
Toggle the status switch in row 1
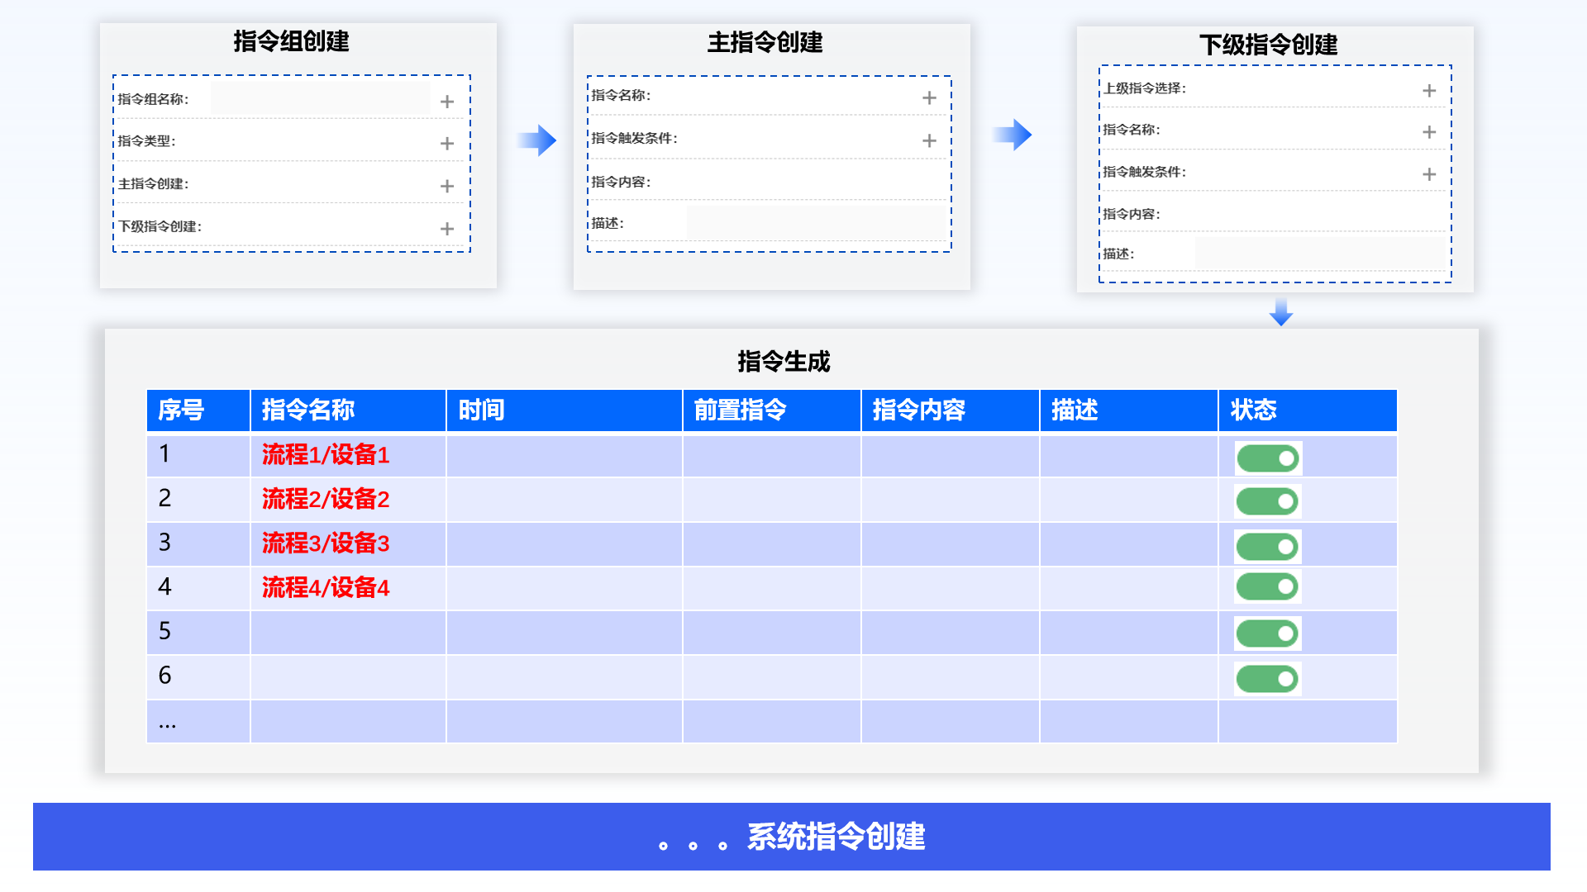pos(1268,458)
